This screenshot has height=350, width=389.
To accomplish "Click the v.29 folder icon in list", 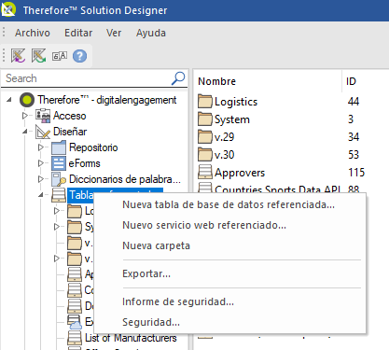I will (205, 137).
